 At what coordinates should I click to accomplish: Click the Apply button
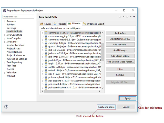[x=128, y=98]
